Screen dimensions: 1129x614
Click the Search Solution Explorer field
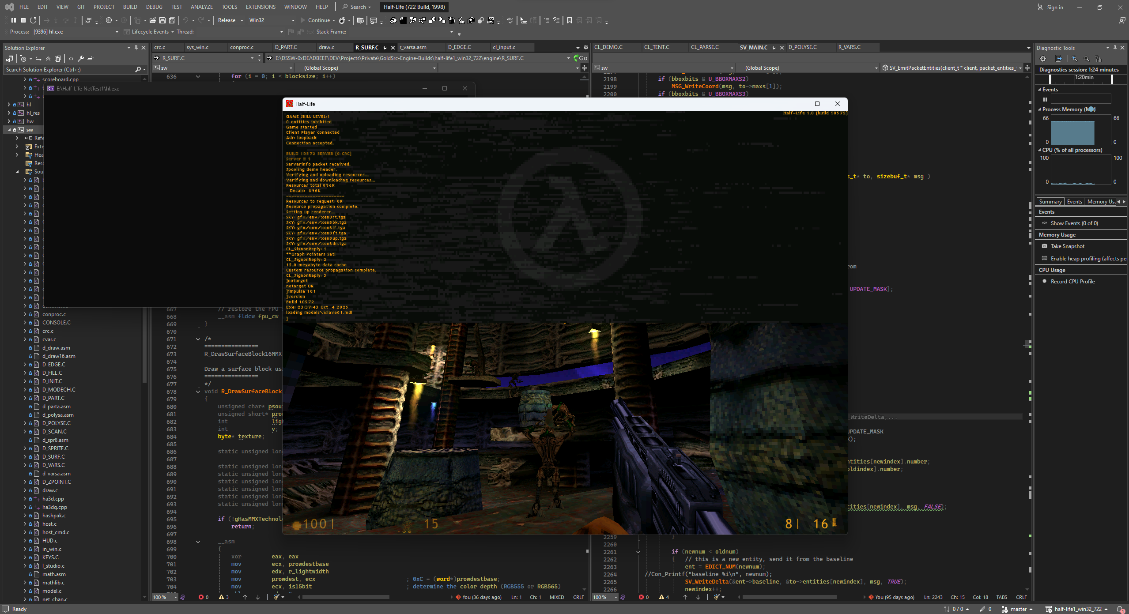click(75, 70)
